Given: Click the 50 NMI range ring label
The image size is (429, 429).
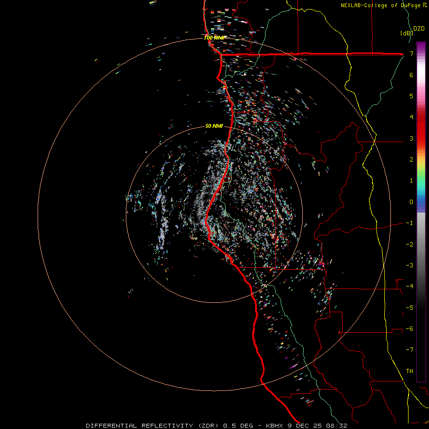Looking at the screenshot, I should click(x=214, y=126).
